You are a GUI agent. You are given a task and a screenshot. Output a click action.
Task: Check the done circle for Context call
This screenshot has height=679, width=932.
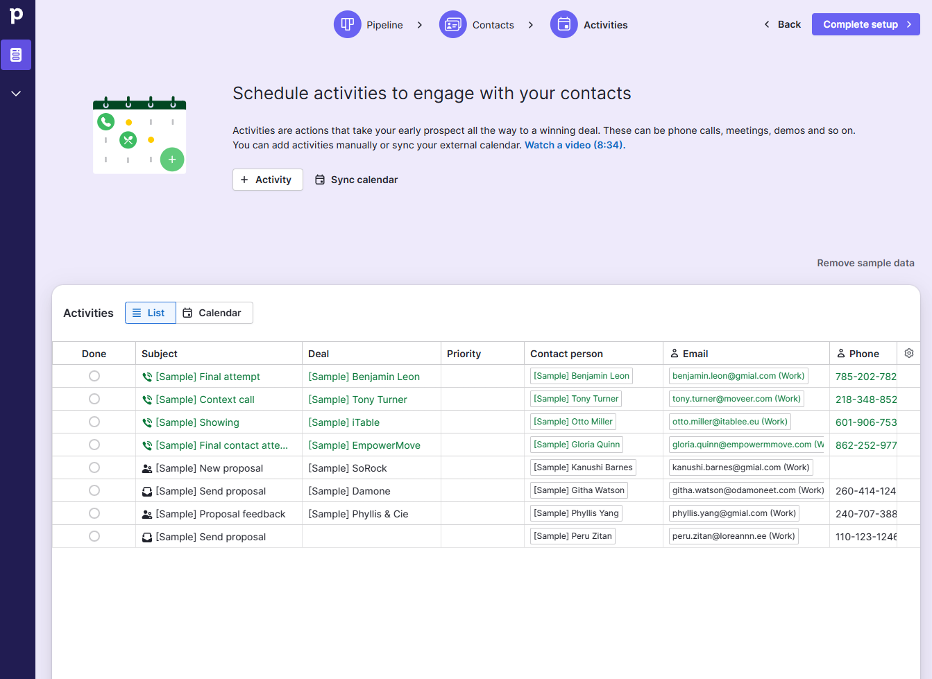coord(94,399)
